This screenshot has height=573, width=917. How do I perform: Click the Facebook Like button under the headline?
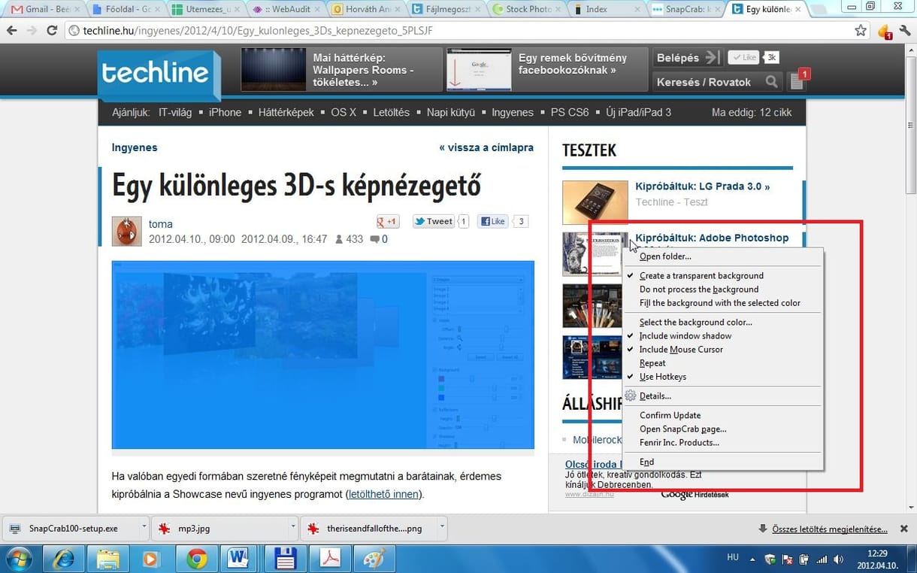tap(493, 221)
